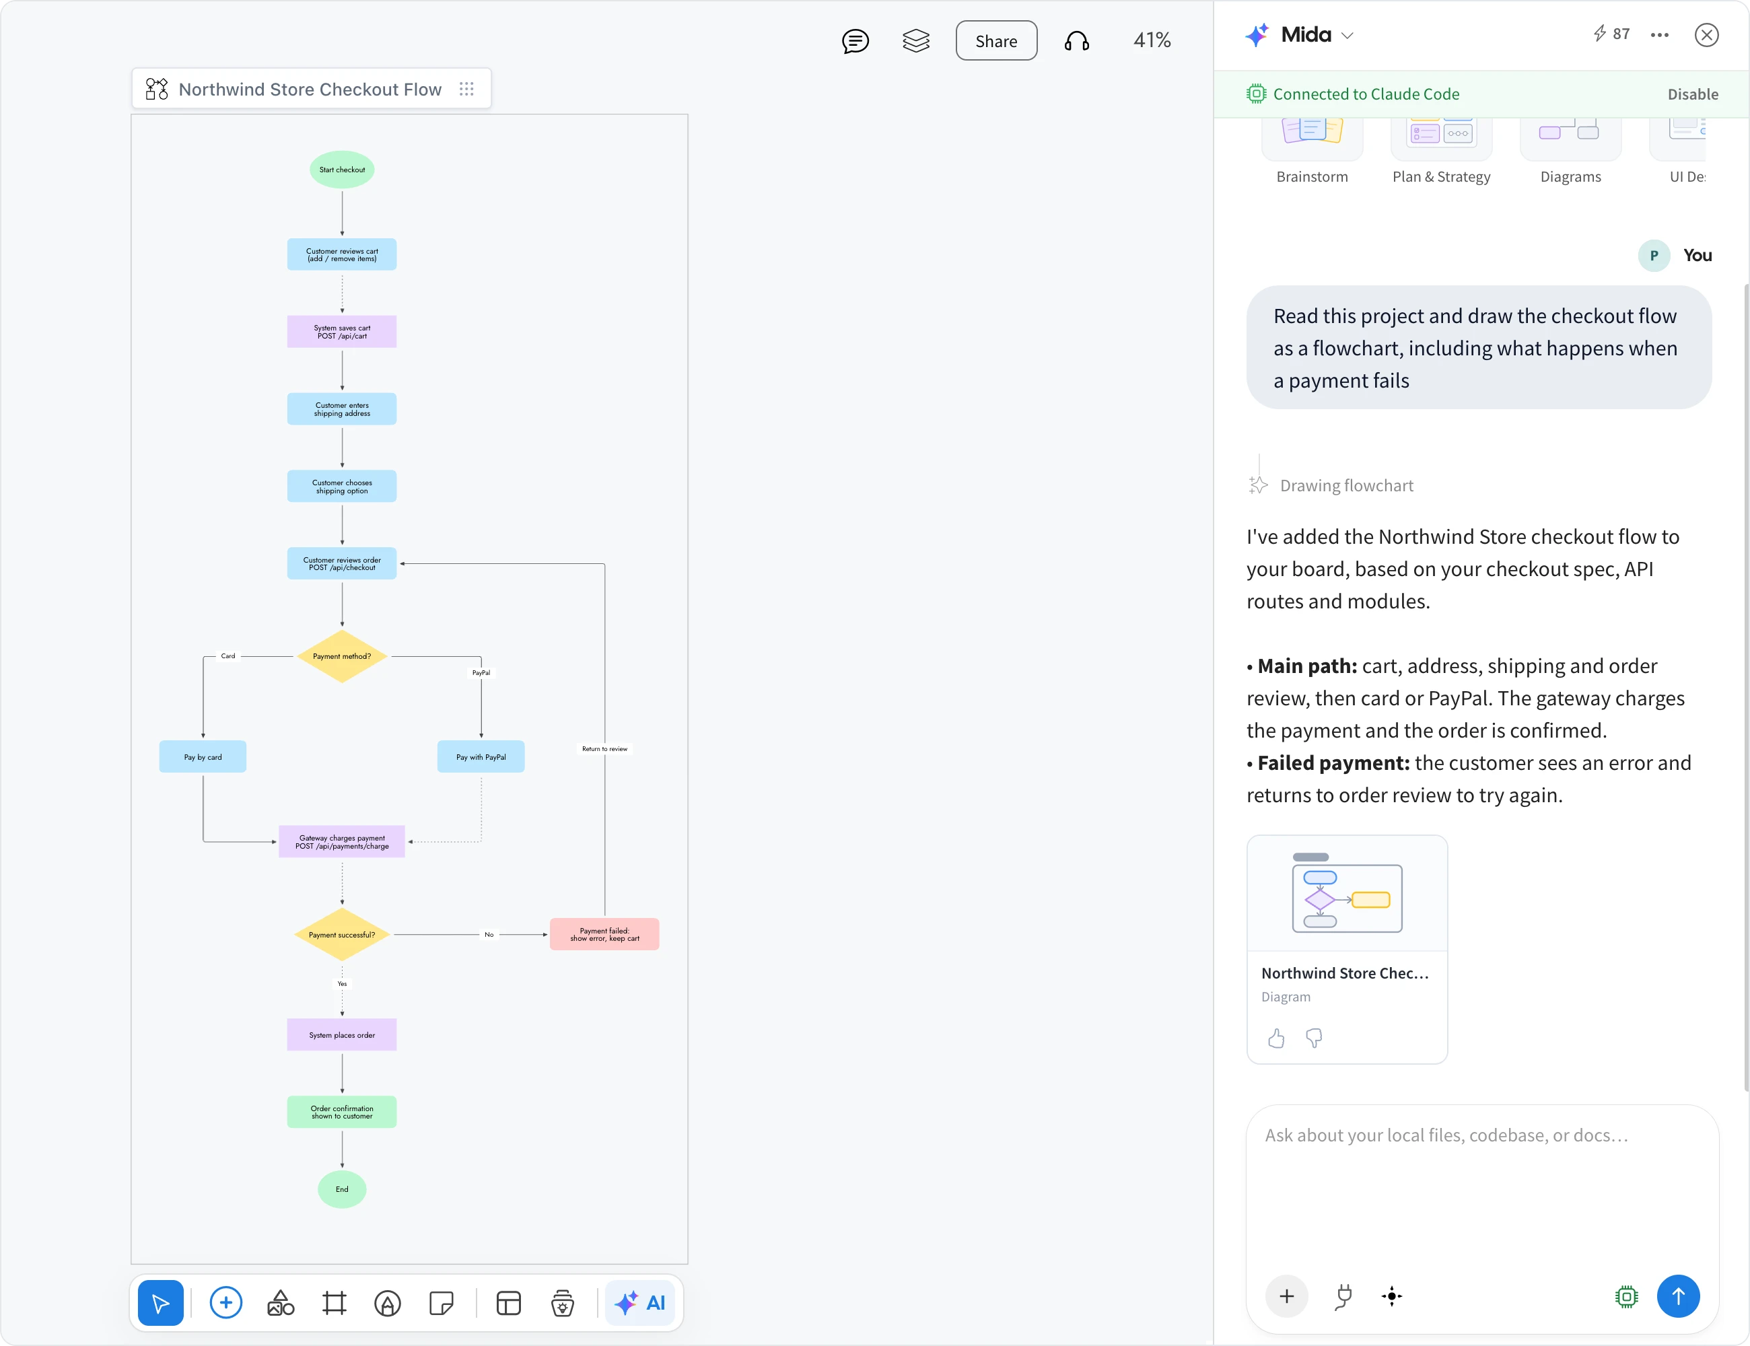Toggle the AI assistant button

(x=640, y=1303)
